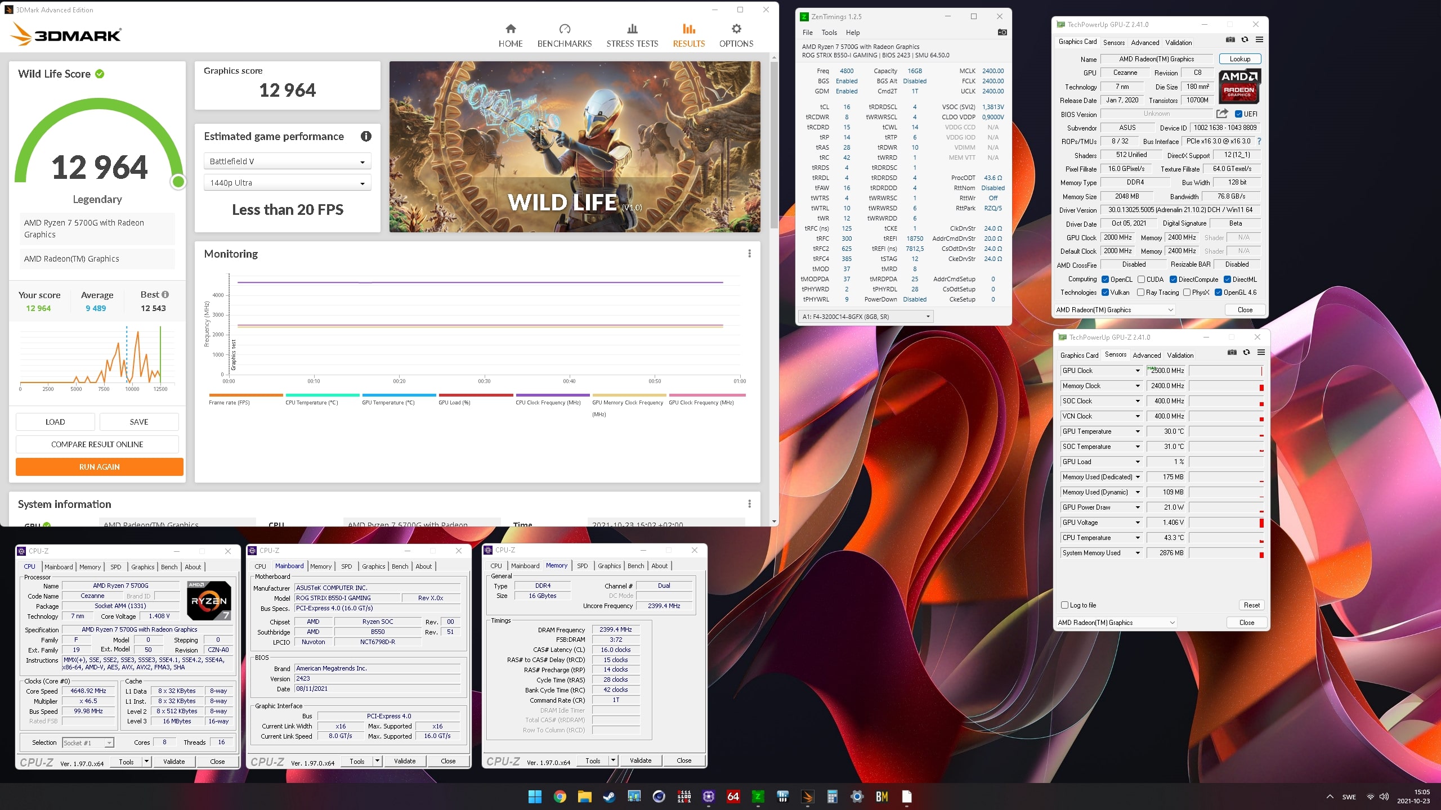Open the 3DMark Home page
Screen dimensions: 1441x810
511,35
